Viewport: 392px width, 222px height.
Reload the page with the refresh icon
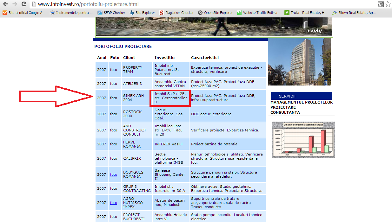point(24,4)
